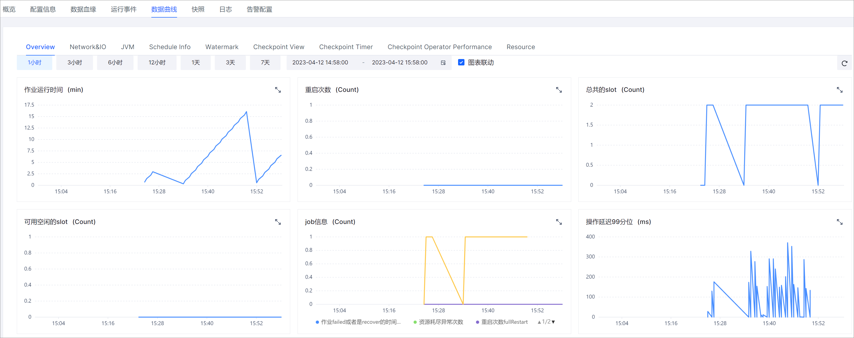
Task: Expand the 作业运行时间 chart to fullscreen
Action: (278, 90)
